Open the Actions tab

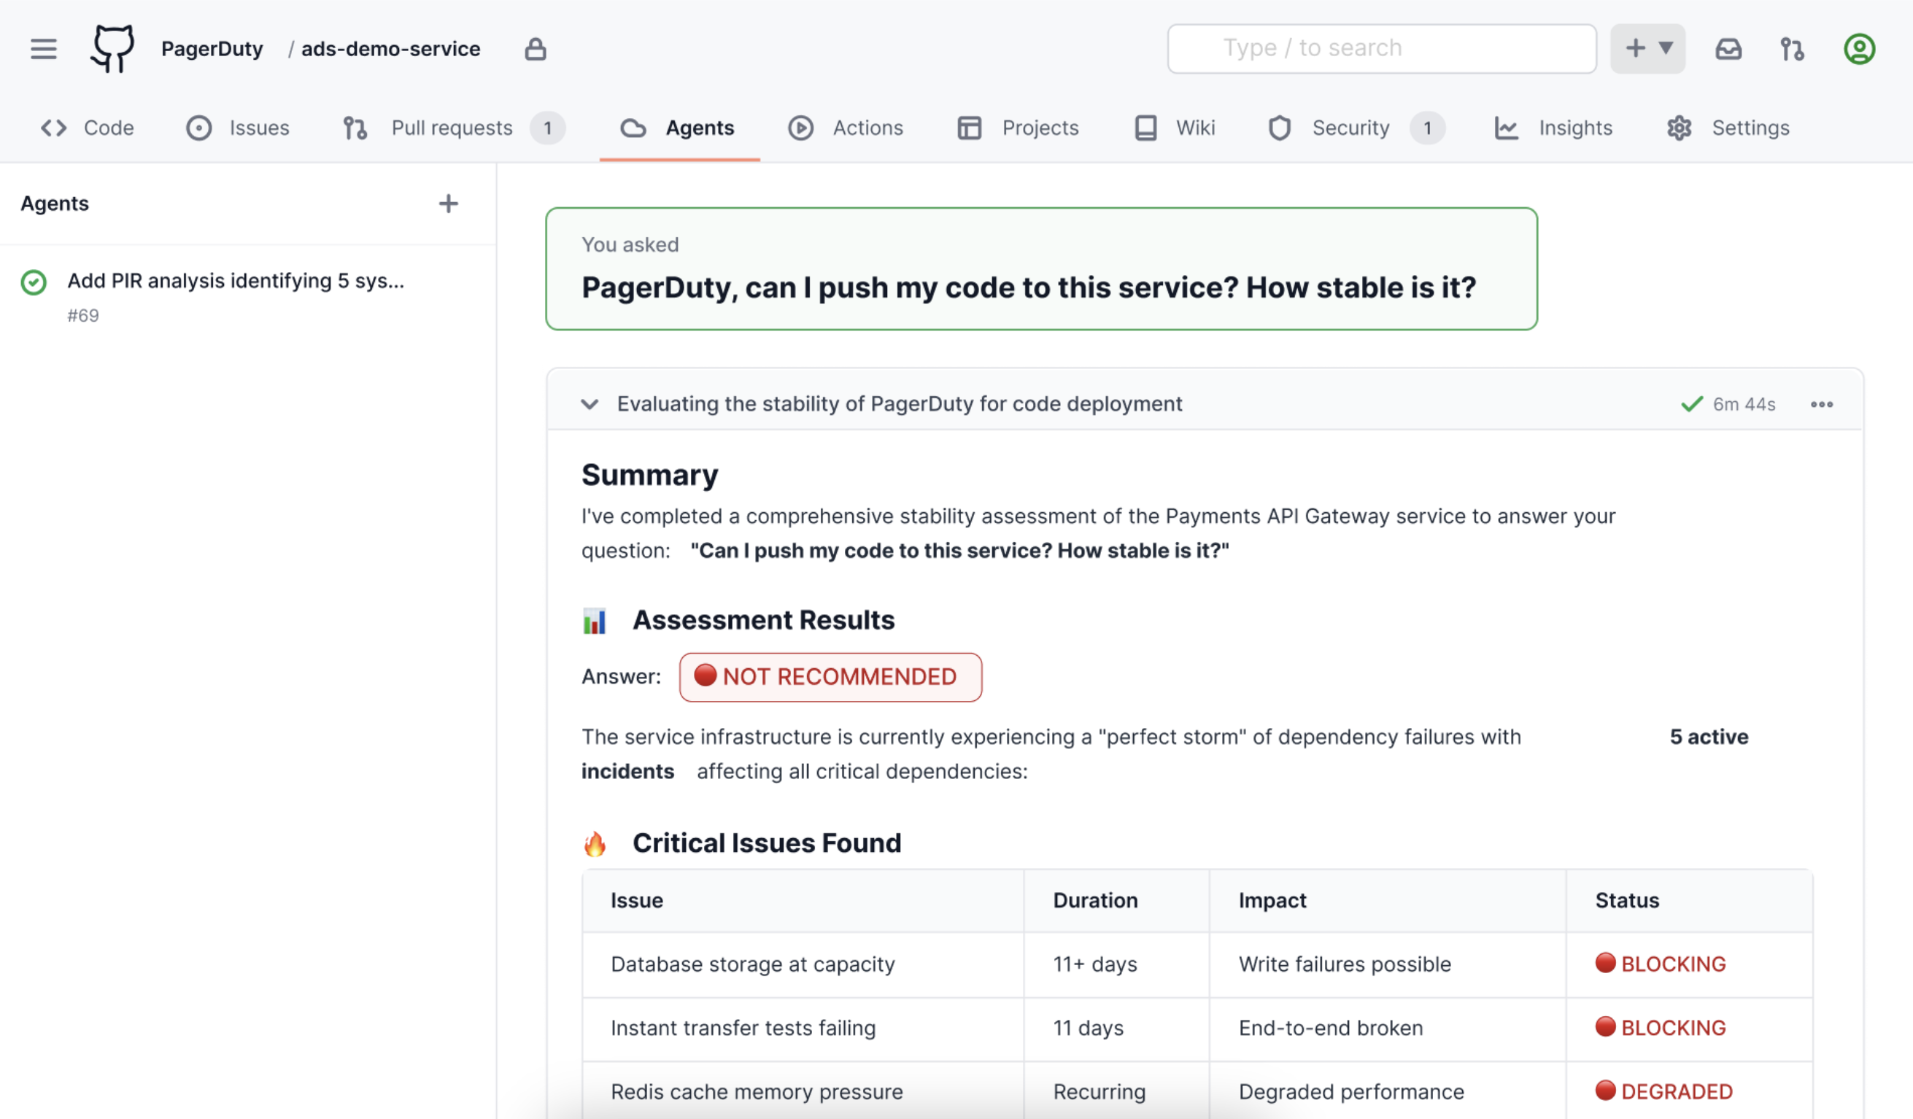tap(845, 128)
